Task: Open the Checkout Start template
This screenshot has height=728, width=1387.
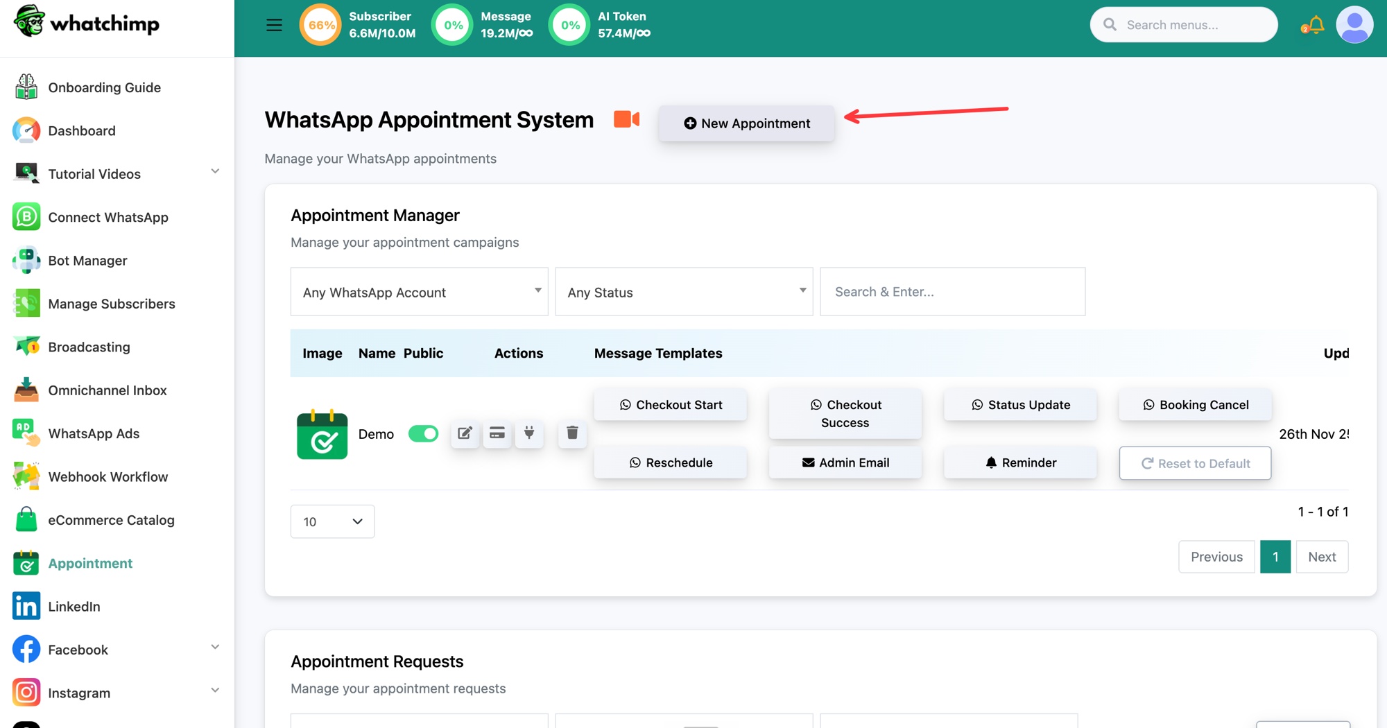Action: point(670,405)
